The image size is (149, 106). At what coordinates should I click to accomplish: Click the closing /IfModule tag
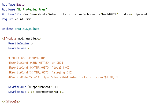[x=11, y=101]
